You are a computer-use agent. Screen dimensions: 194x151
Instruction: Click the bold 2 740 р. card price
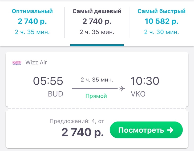point(82,132)
